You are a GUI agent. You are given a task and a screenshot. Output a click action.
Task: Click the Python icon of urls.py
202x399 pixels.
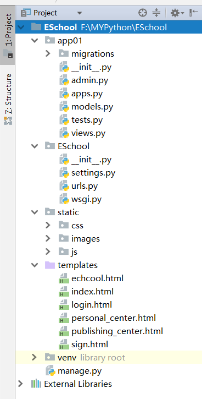point(64,186)
